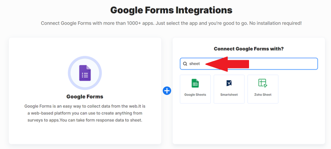Click the magnifier icon in search box
Screen dimensions: 331x149
click(x=185, y=64)
